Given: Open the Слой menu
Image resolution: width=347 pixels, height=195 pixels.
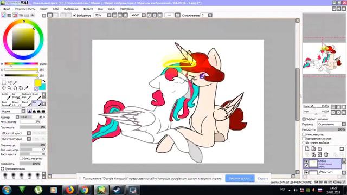Looking at the screenshot, I should click(56, 9).
